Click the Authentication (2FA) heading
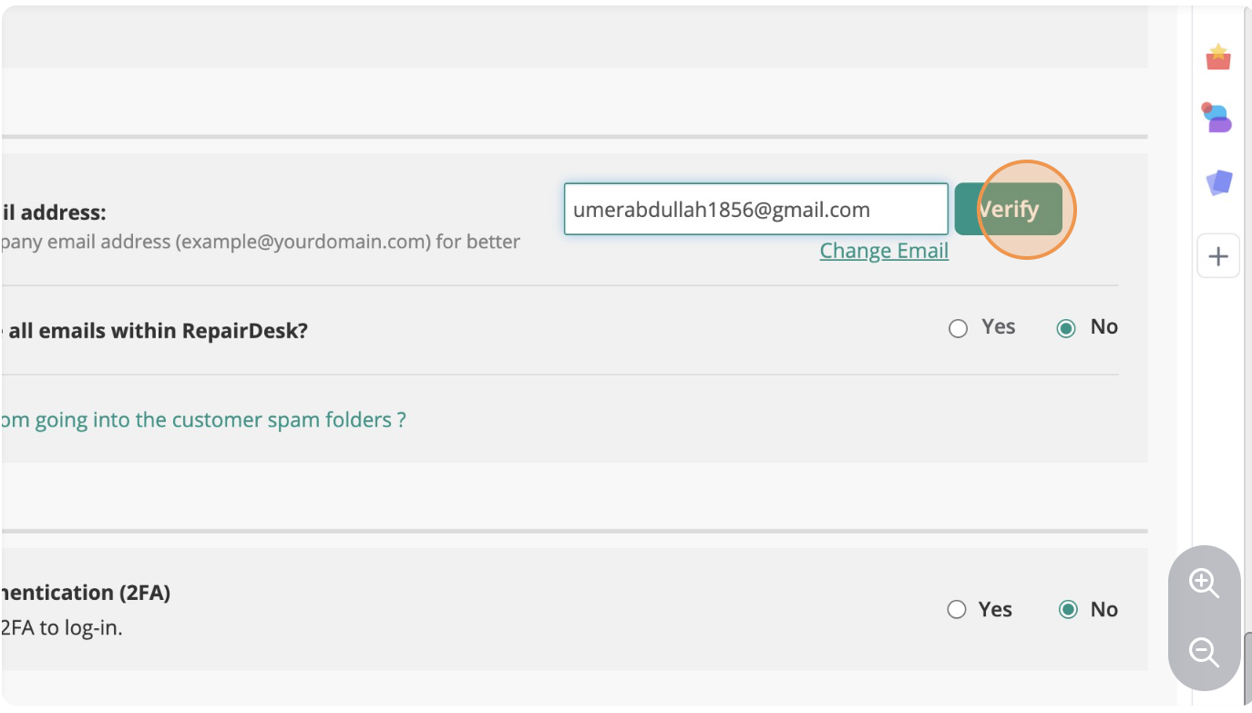1252x713 pixels. [86, 593]
